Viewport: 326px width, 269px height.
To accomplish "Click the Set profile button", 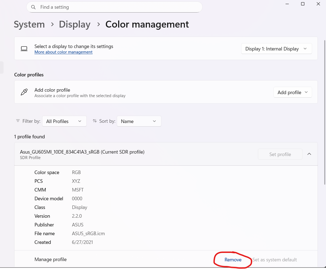I will tap(280, 154).
